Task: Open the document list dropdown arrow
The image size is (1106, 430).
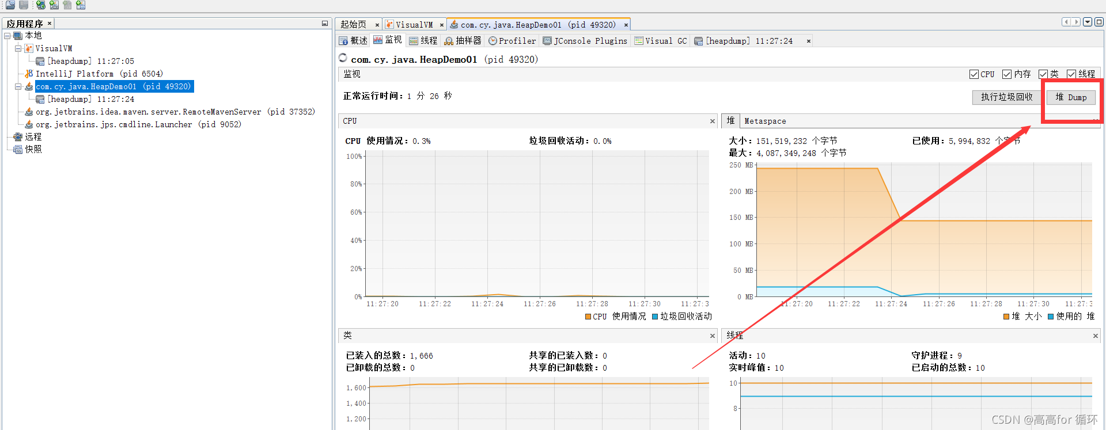Action: pyautogui.click(x=1088, y=22)
